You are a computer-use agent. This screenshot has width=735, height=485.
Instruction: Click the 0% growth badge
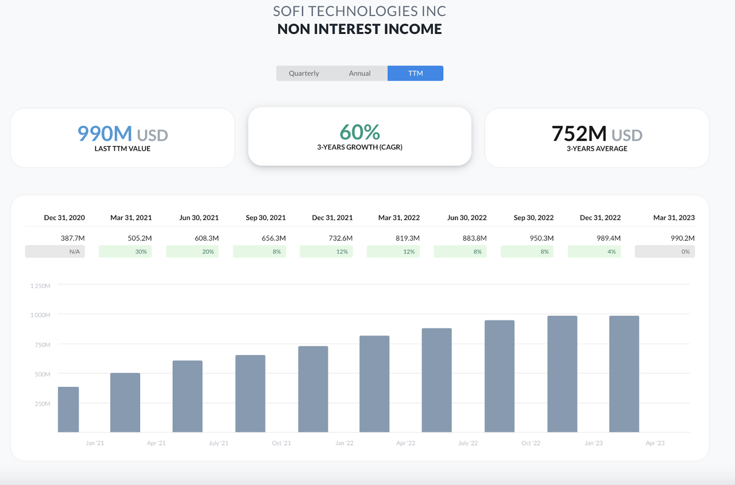pyautogui.click(x=665, y=252)
